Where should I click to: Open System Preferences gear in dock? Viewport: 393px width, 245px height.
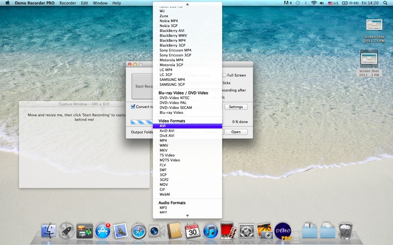pos(247,231)
